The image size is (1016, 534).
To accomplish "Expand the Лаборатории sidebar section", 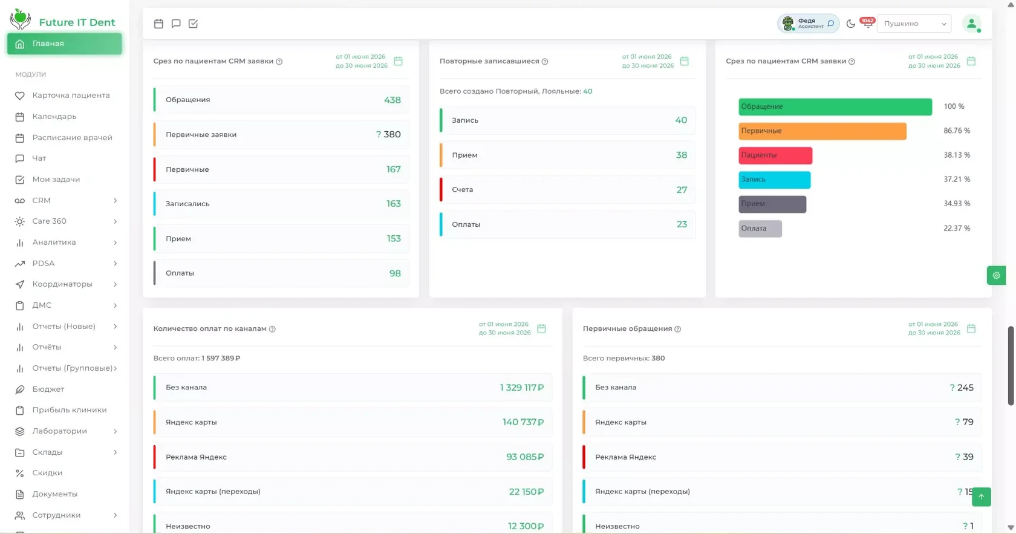I will coord(65,431).
